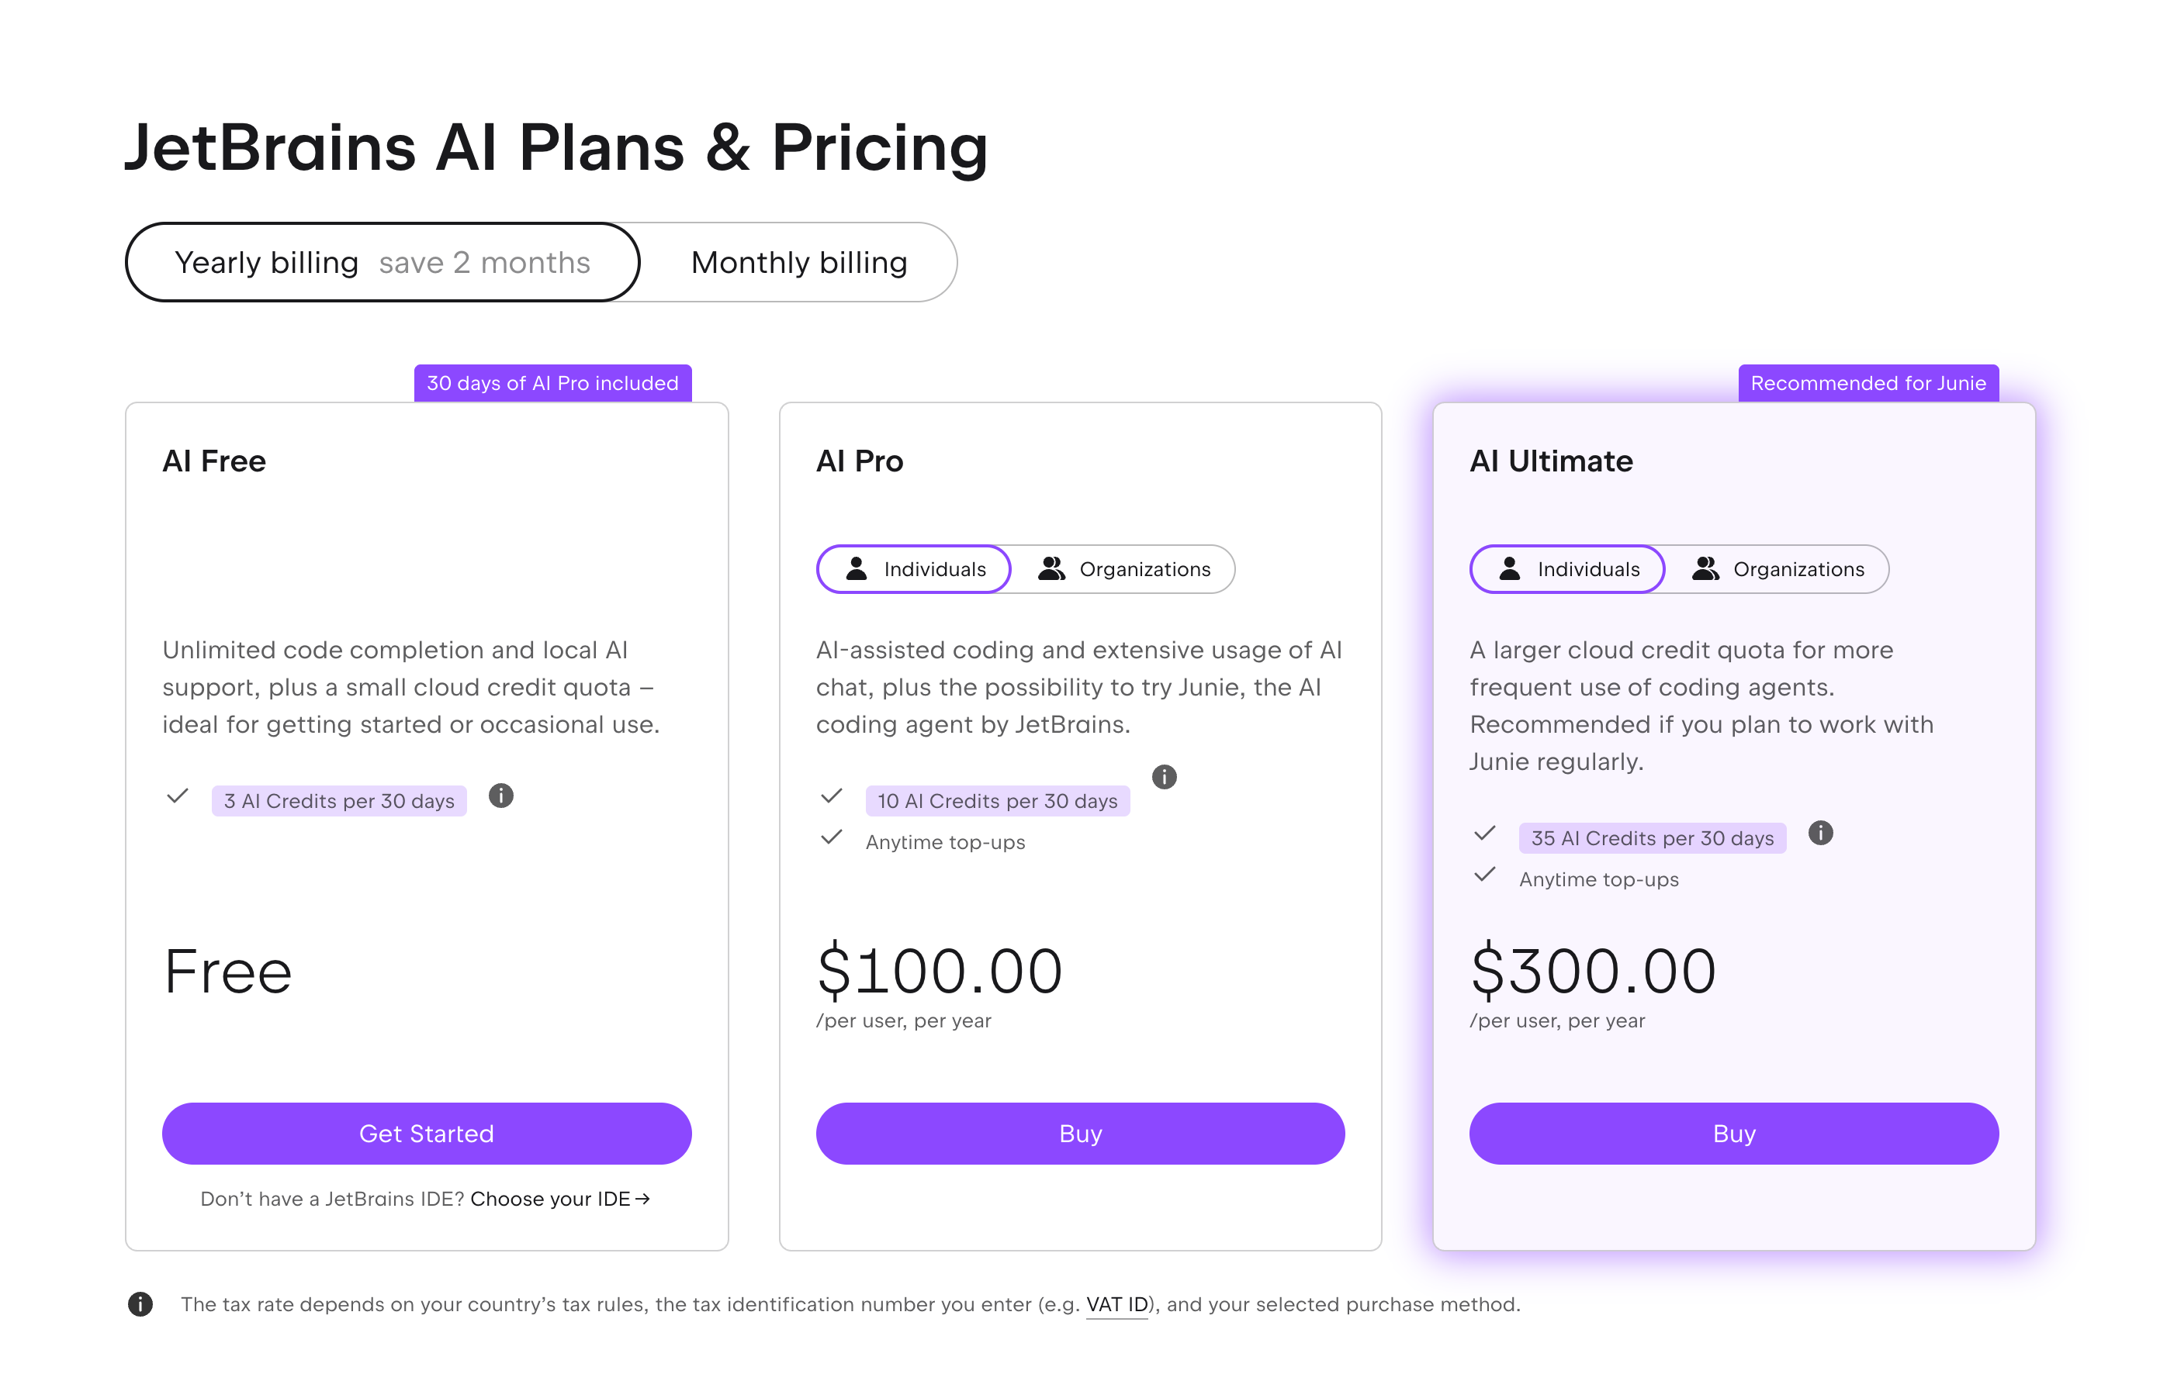Click the arrow after Choose your IDE
The image size is (2160, 1374).
(642, 1198)
